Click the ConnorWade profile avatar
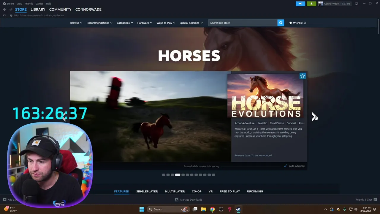 point(321,4)
